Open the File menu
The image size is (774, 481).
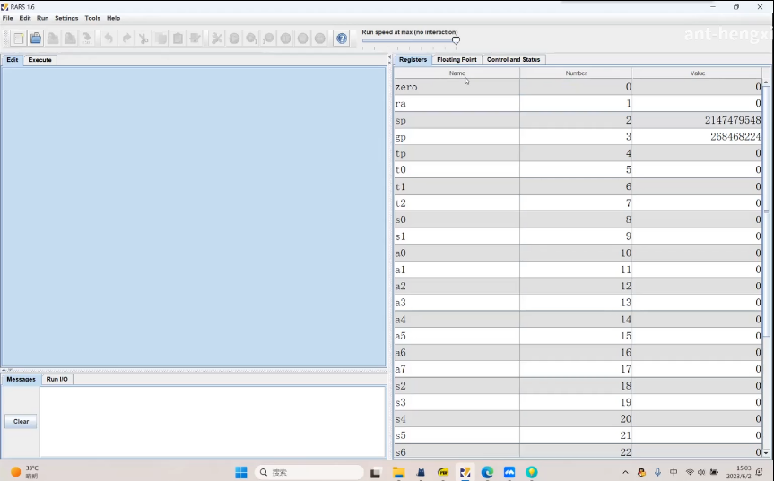click(7, 18)
